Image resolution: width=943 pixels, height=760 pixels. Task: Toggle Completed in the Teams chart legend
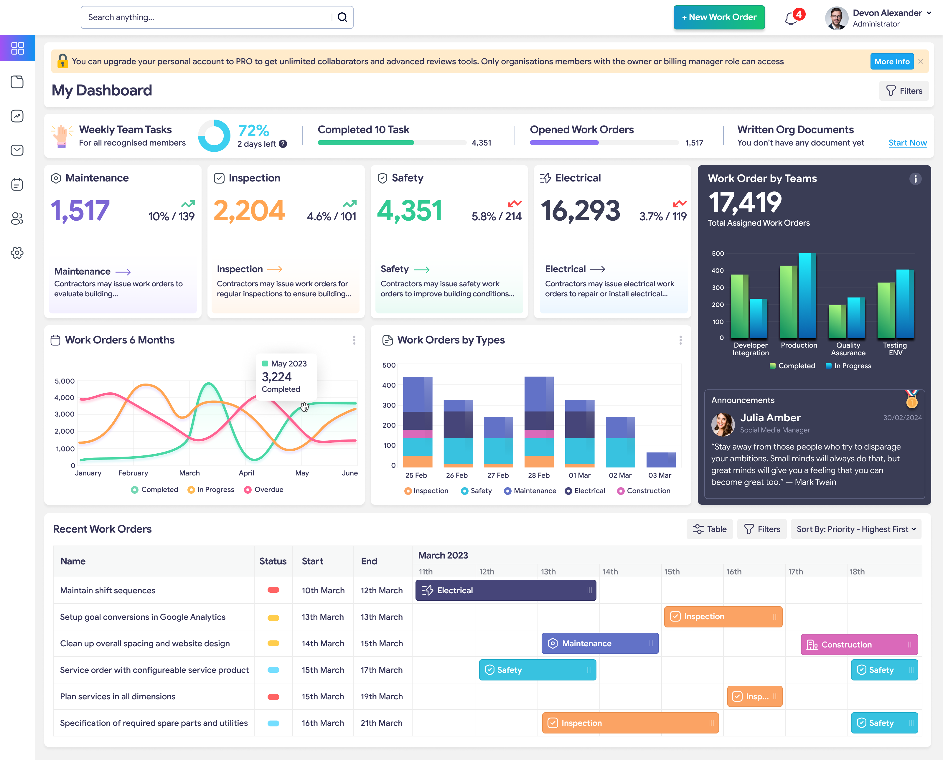(792, 366)
